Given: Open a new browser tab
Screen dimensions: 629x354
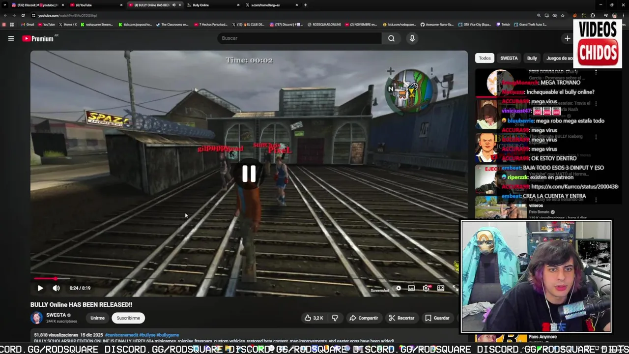Looking at the screenshot, I should coord(305,5).
